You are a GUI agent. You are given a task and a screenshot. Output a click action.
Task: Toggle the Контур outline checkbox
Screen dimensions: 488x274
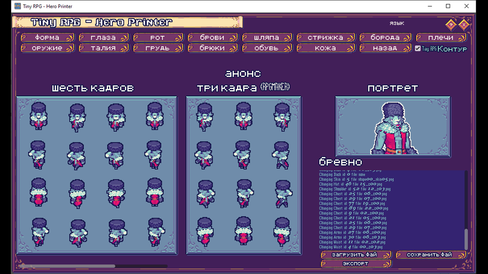[418, 48]
